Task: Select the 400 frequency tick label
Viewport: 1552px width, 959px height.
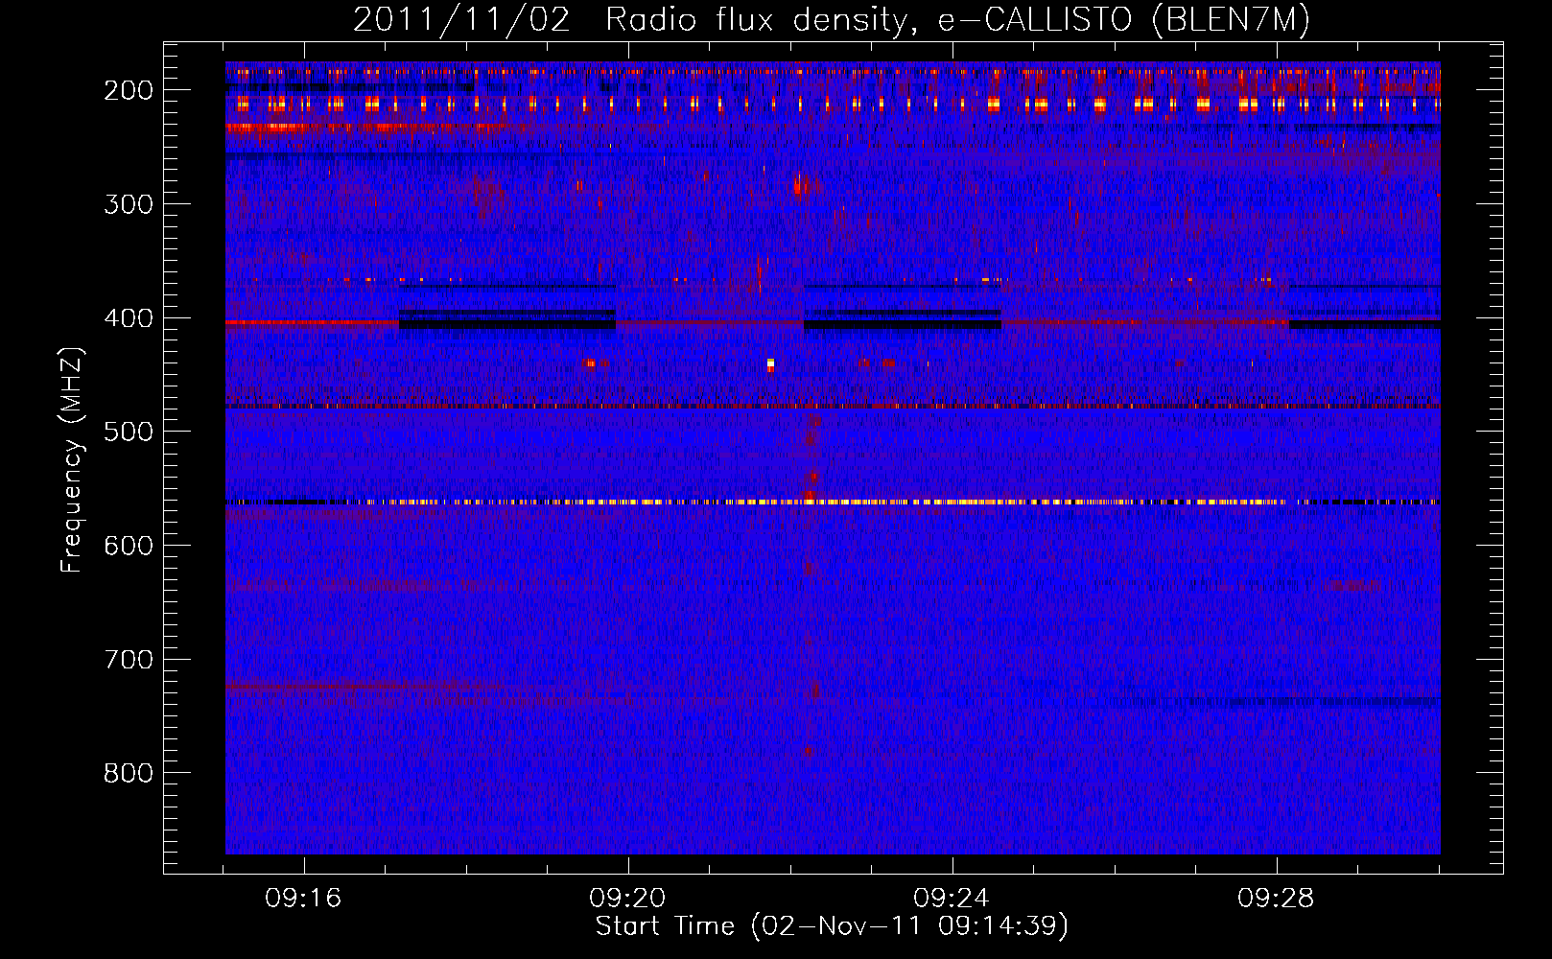Action: pyautogui.click(x=129, y=318)
